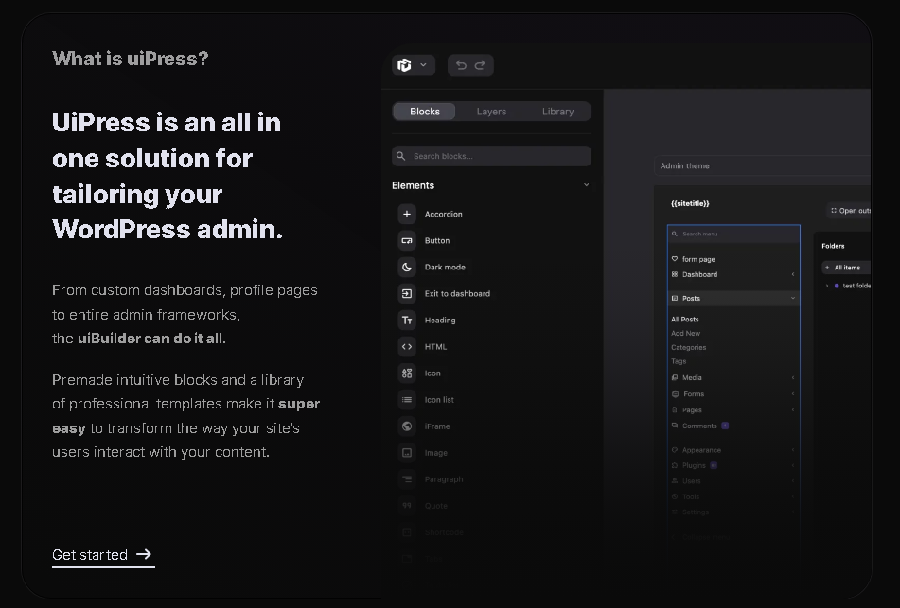Expand the test folder chevron
The height and width of the screenshot is (608, 900).
(827, 286)
